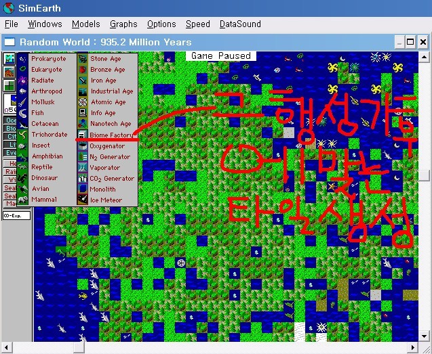Select the Plant Biome tool in the left panel
This screenshot has width=432, height=354.
click(9, 85)
